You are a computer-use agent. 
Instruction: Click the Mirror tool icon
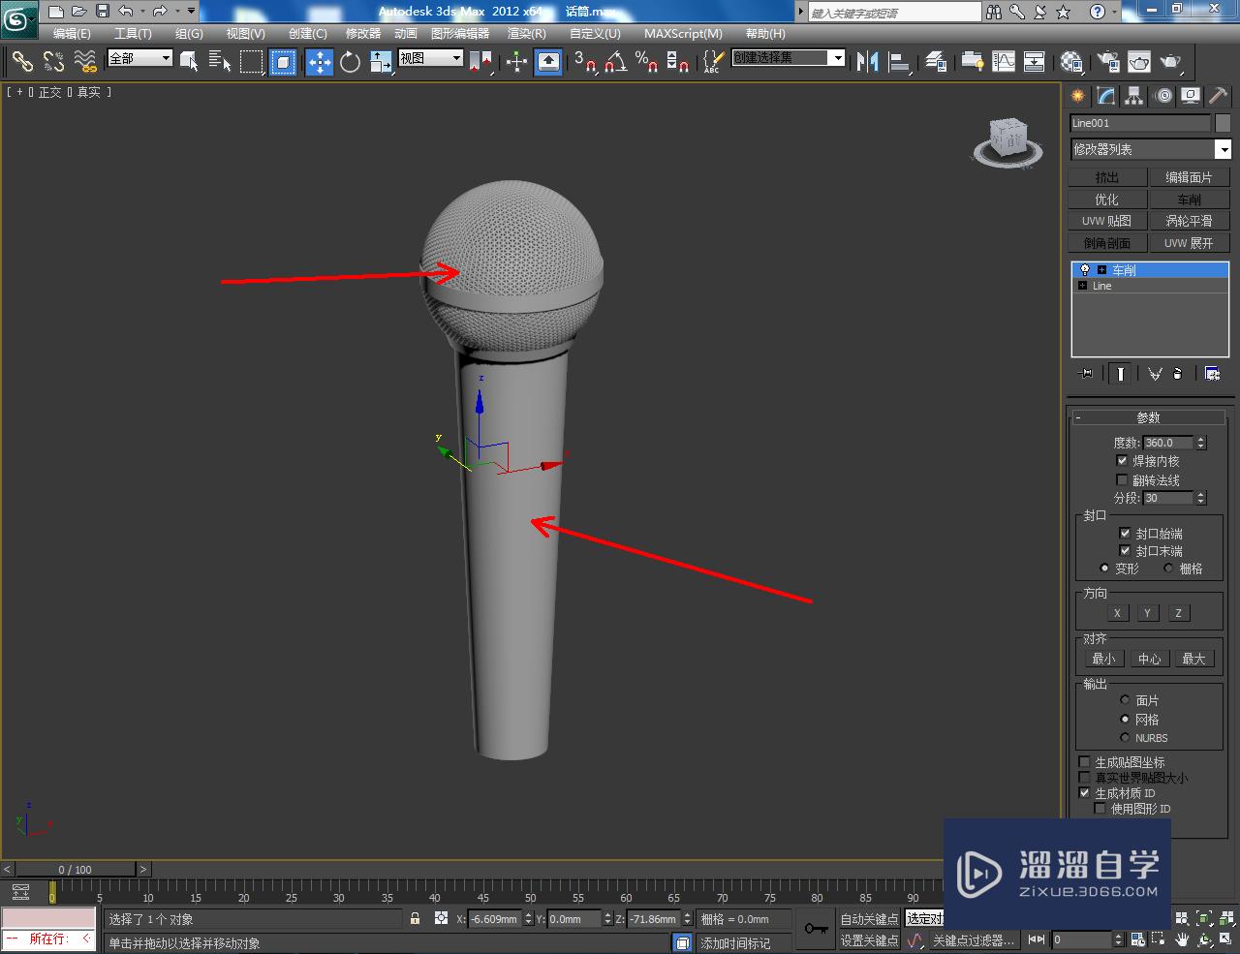(x=868, y=62)
